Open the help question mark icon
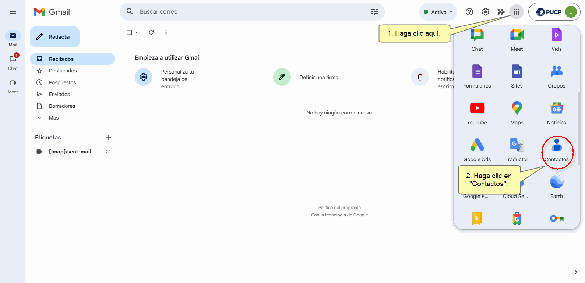This screenshot has height=283, width=585. click(x=469, y=12)
